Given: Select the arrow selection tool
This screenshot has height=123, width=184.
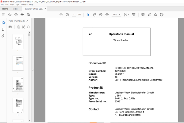Looking at the screenshot, I should [x=88, y=15].
